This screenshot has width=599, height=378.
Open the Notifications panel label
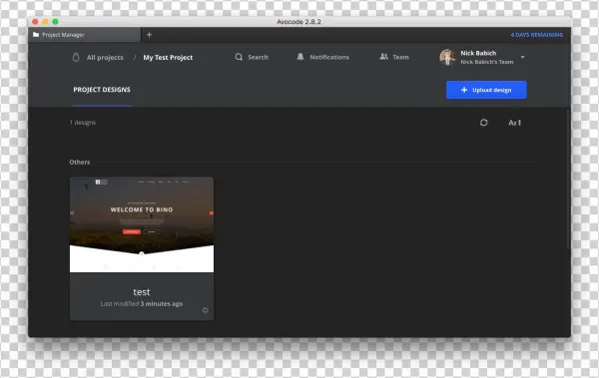329,57
